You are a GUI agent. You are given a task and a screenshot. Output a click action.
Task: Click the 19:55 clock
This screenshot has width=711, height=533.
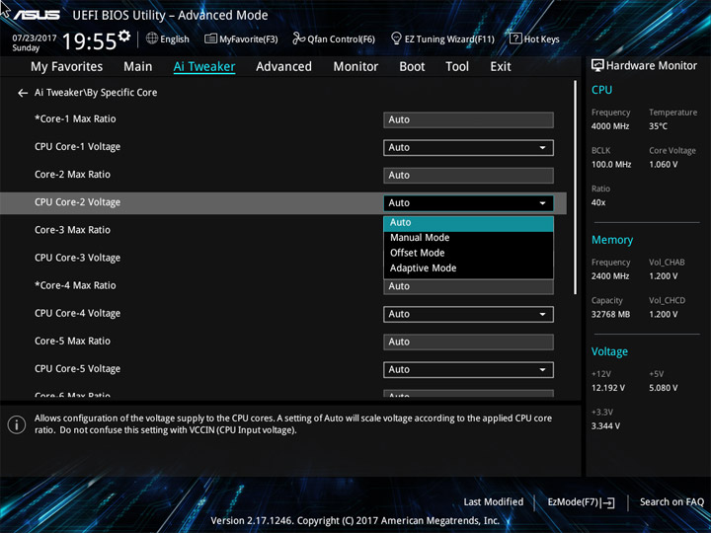(x=89, y=41)
